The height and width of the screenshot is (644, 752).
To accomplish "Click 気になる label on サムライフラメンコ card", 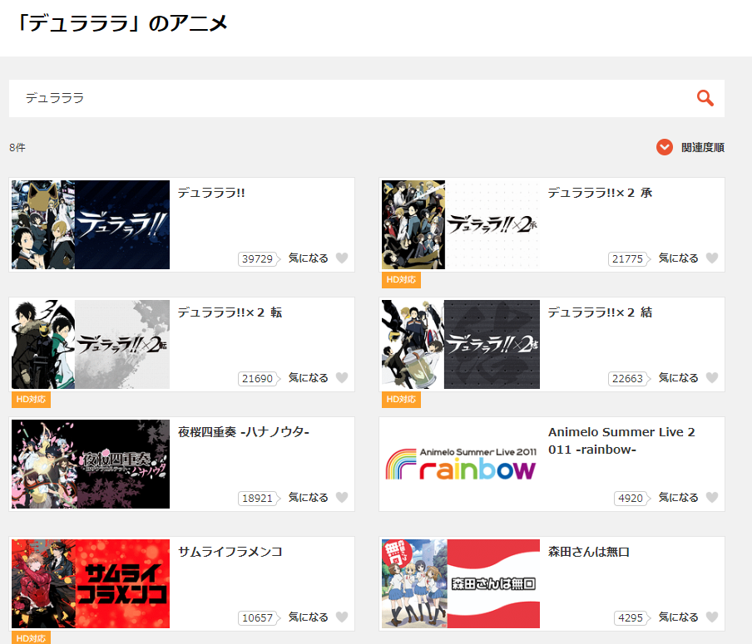I will [309, 617].
